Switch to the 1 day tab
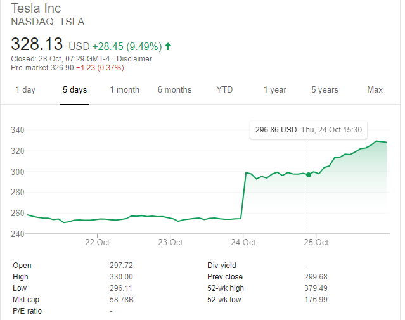The height and width of the screenshot is (320, 405). click(x=25, y=89)
